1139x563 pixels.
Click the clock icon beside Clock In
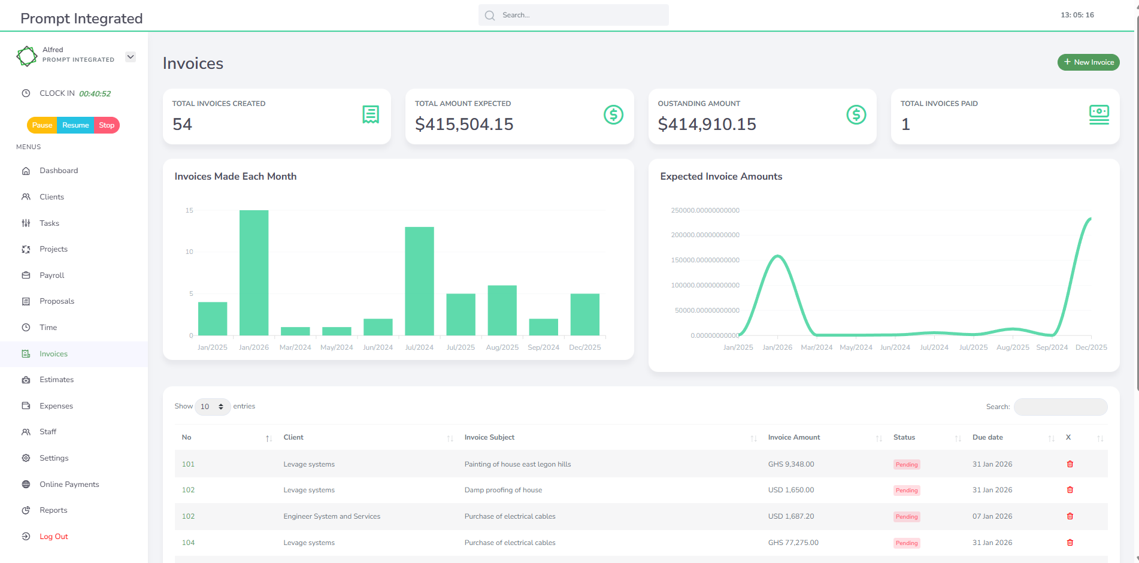pyautogui.click(x=26, y=93)
